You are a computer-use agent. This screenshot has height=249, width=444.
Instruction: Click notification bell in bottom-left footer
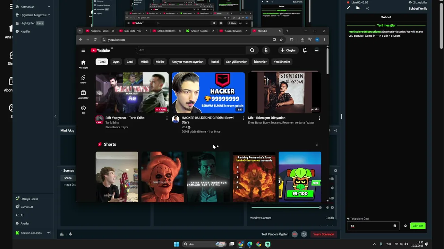pos(70,234)
